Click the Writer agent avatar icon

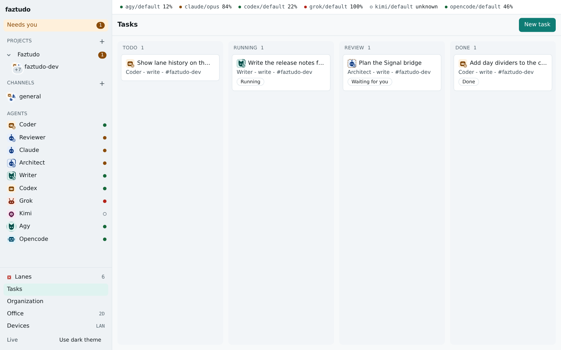12,176
